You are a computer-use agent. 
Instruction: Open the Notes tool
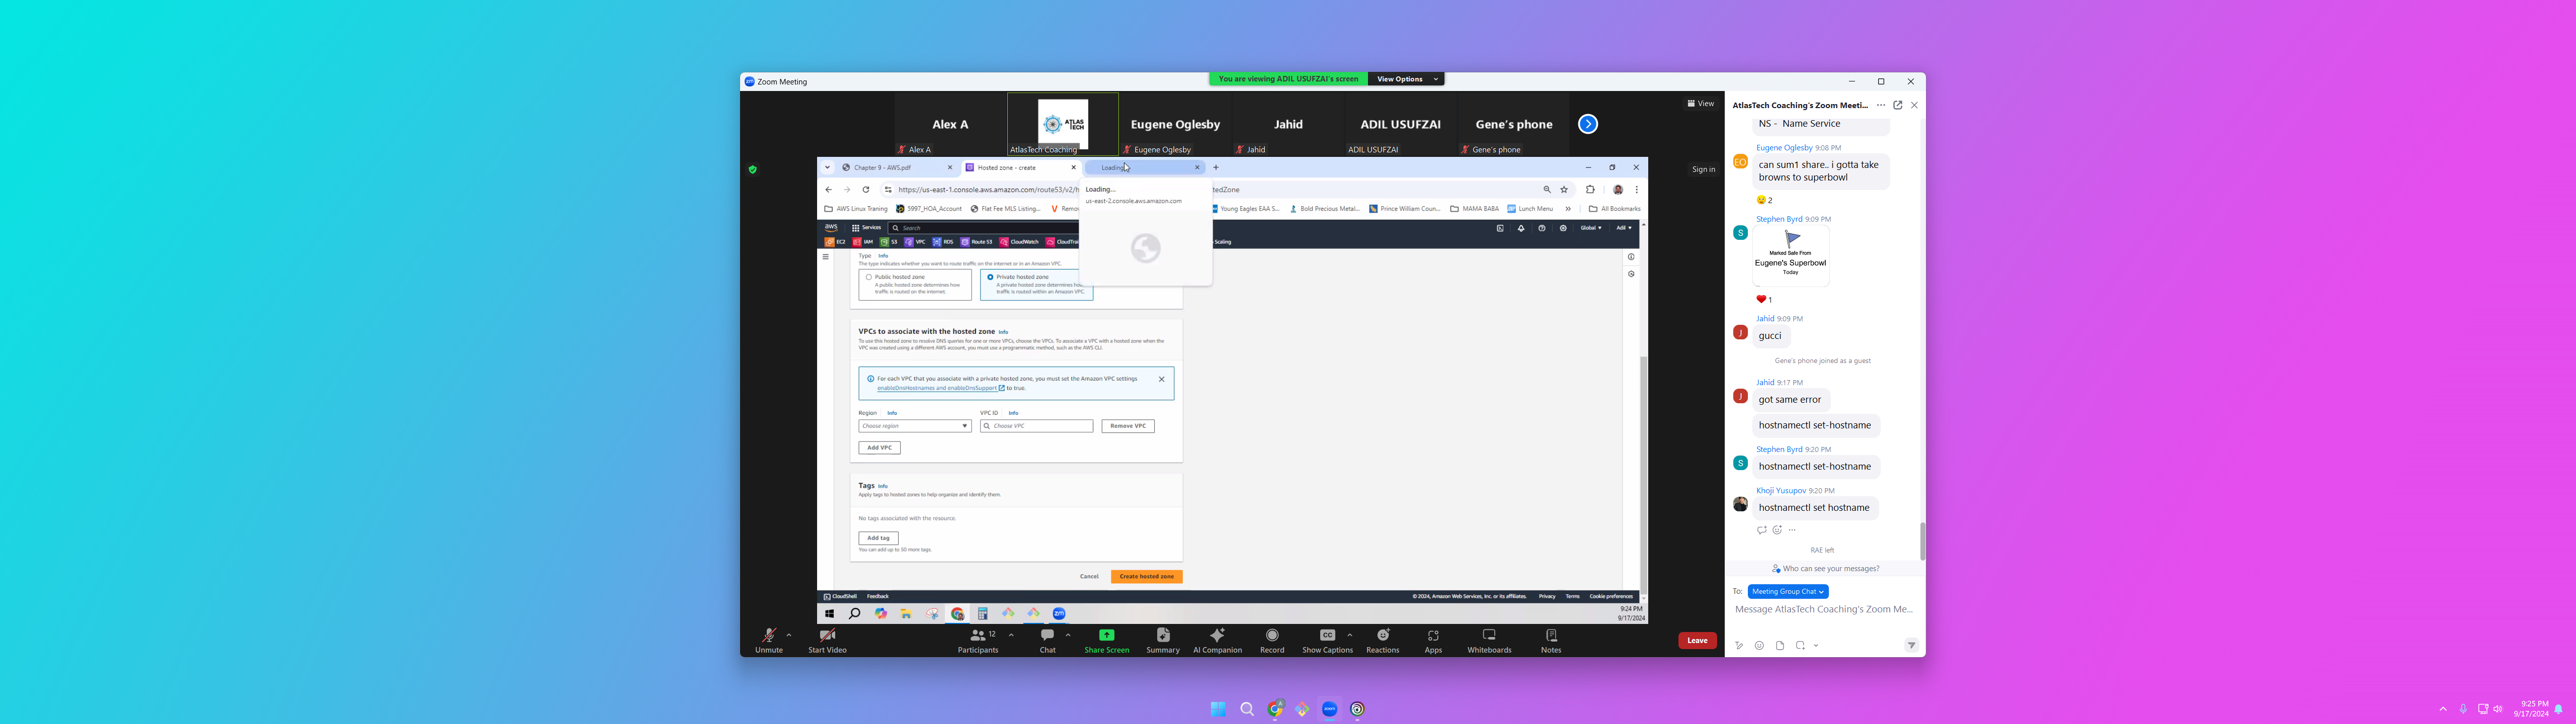click(x=1551, y=635)
